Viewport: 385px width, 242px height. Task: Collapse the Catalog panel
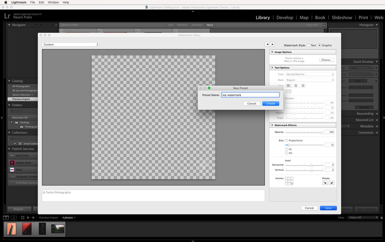pyautogui.click(x=9, y=81)
